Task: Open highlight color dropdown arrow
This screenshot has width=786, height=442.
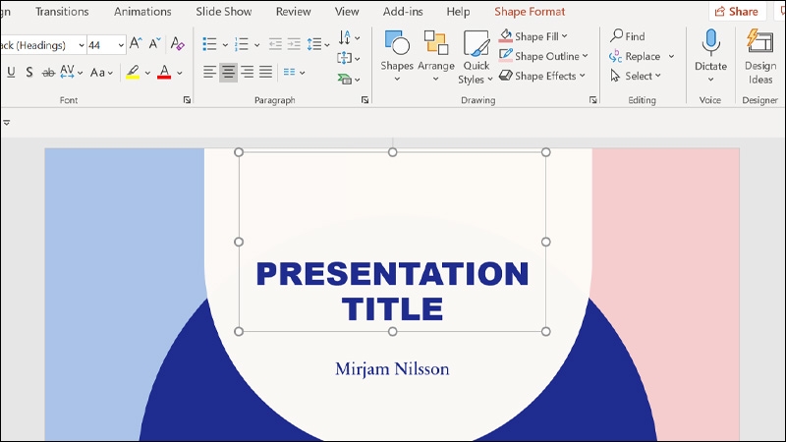Action: click(x=147, y=73)
